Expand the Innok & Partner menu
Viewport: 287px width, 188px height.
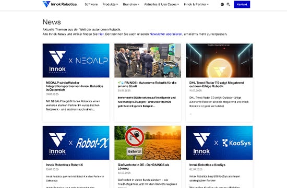tap(196, 4)
